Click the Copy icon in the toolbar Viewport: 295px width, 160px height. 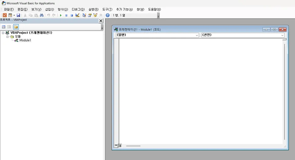click(30, 15)
